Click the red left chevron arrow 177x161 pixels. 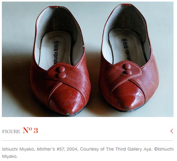tap(172, 131)
